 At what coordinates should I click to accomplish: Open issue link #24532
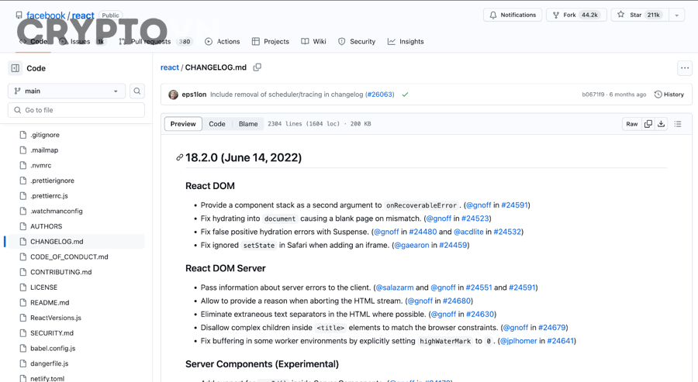click(507, 232)
